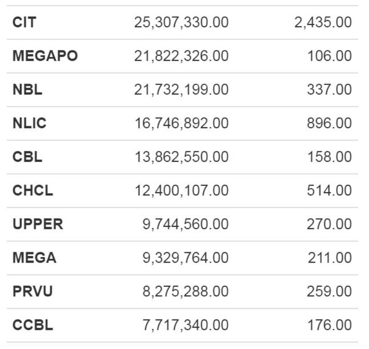Click UPPER turnover 9,744,560.00
The width and height of the screenshot is (369, 349).
185,224
